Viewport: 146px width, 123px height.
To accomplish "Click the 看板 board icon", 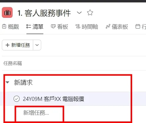I will pos(53,26).
